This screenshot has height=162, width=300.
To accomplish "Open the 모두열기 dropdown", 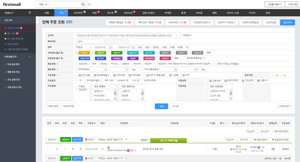I will pos(145,140).
